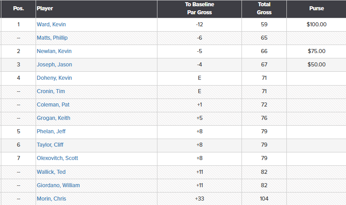This screenshot has width=346, height=205.
Task: Open Grogan, Keith player page
Action: [53, 118]
